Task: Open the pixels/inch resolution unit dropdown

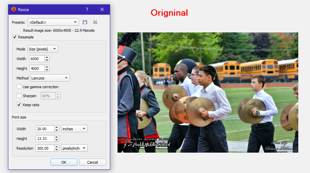Action: coord(74,148)
